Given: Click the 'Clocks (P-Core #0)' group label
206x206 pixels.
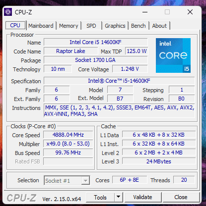Looking at the screenshot, I should click(33, 126).
